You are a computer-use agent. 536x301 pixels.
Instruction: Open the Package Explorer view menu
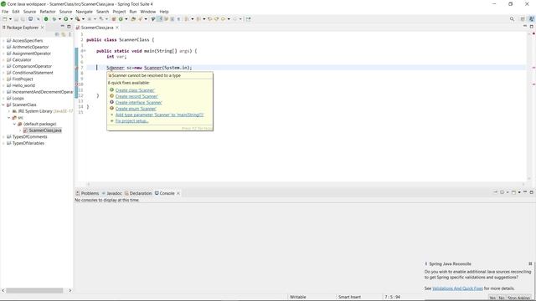(x=70, y=34)
